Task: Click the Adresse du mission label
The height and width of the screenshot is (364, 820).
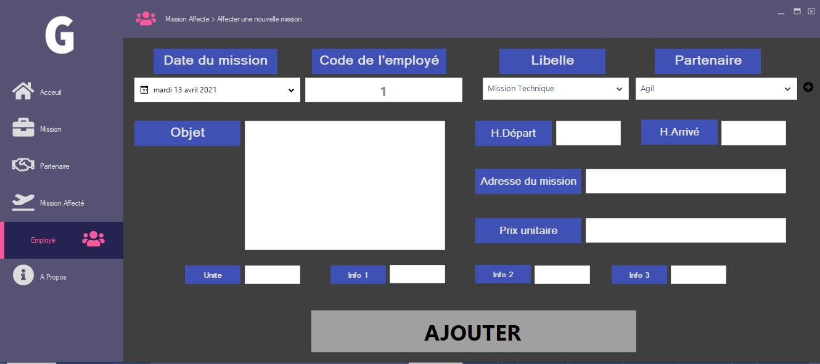Action: (528, 181)
